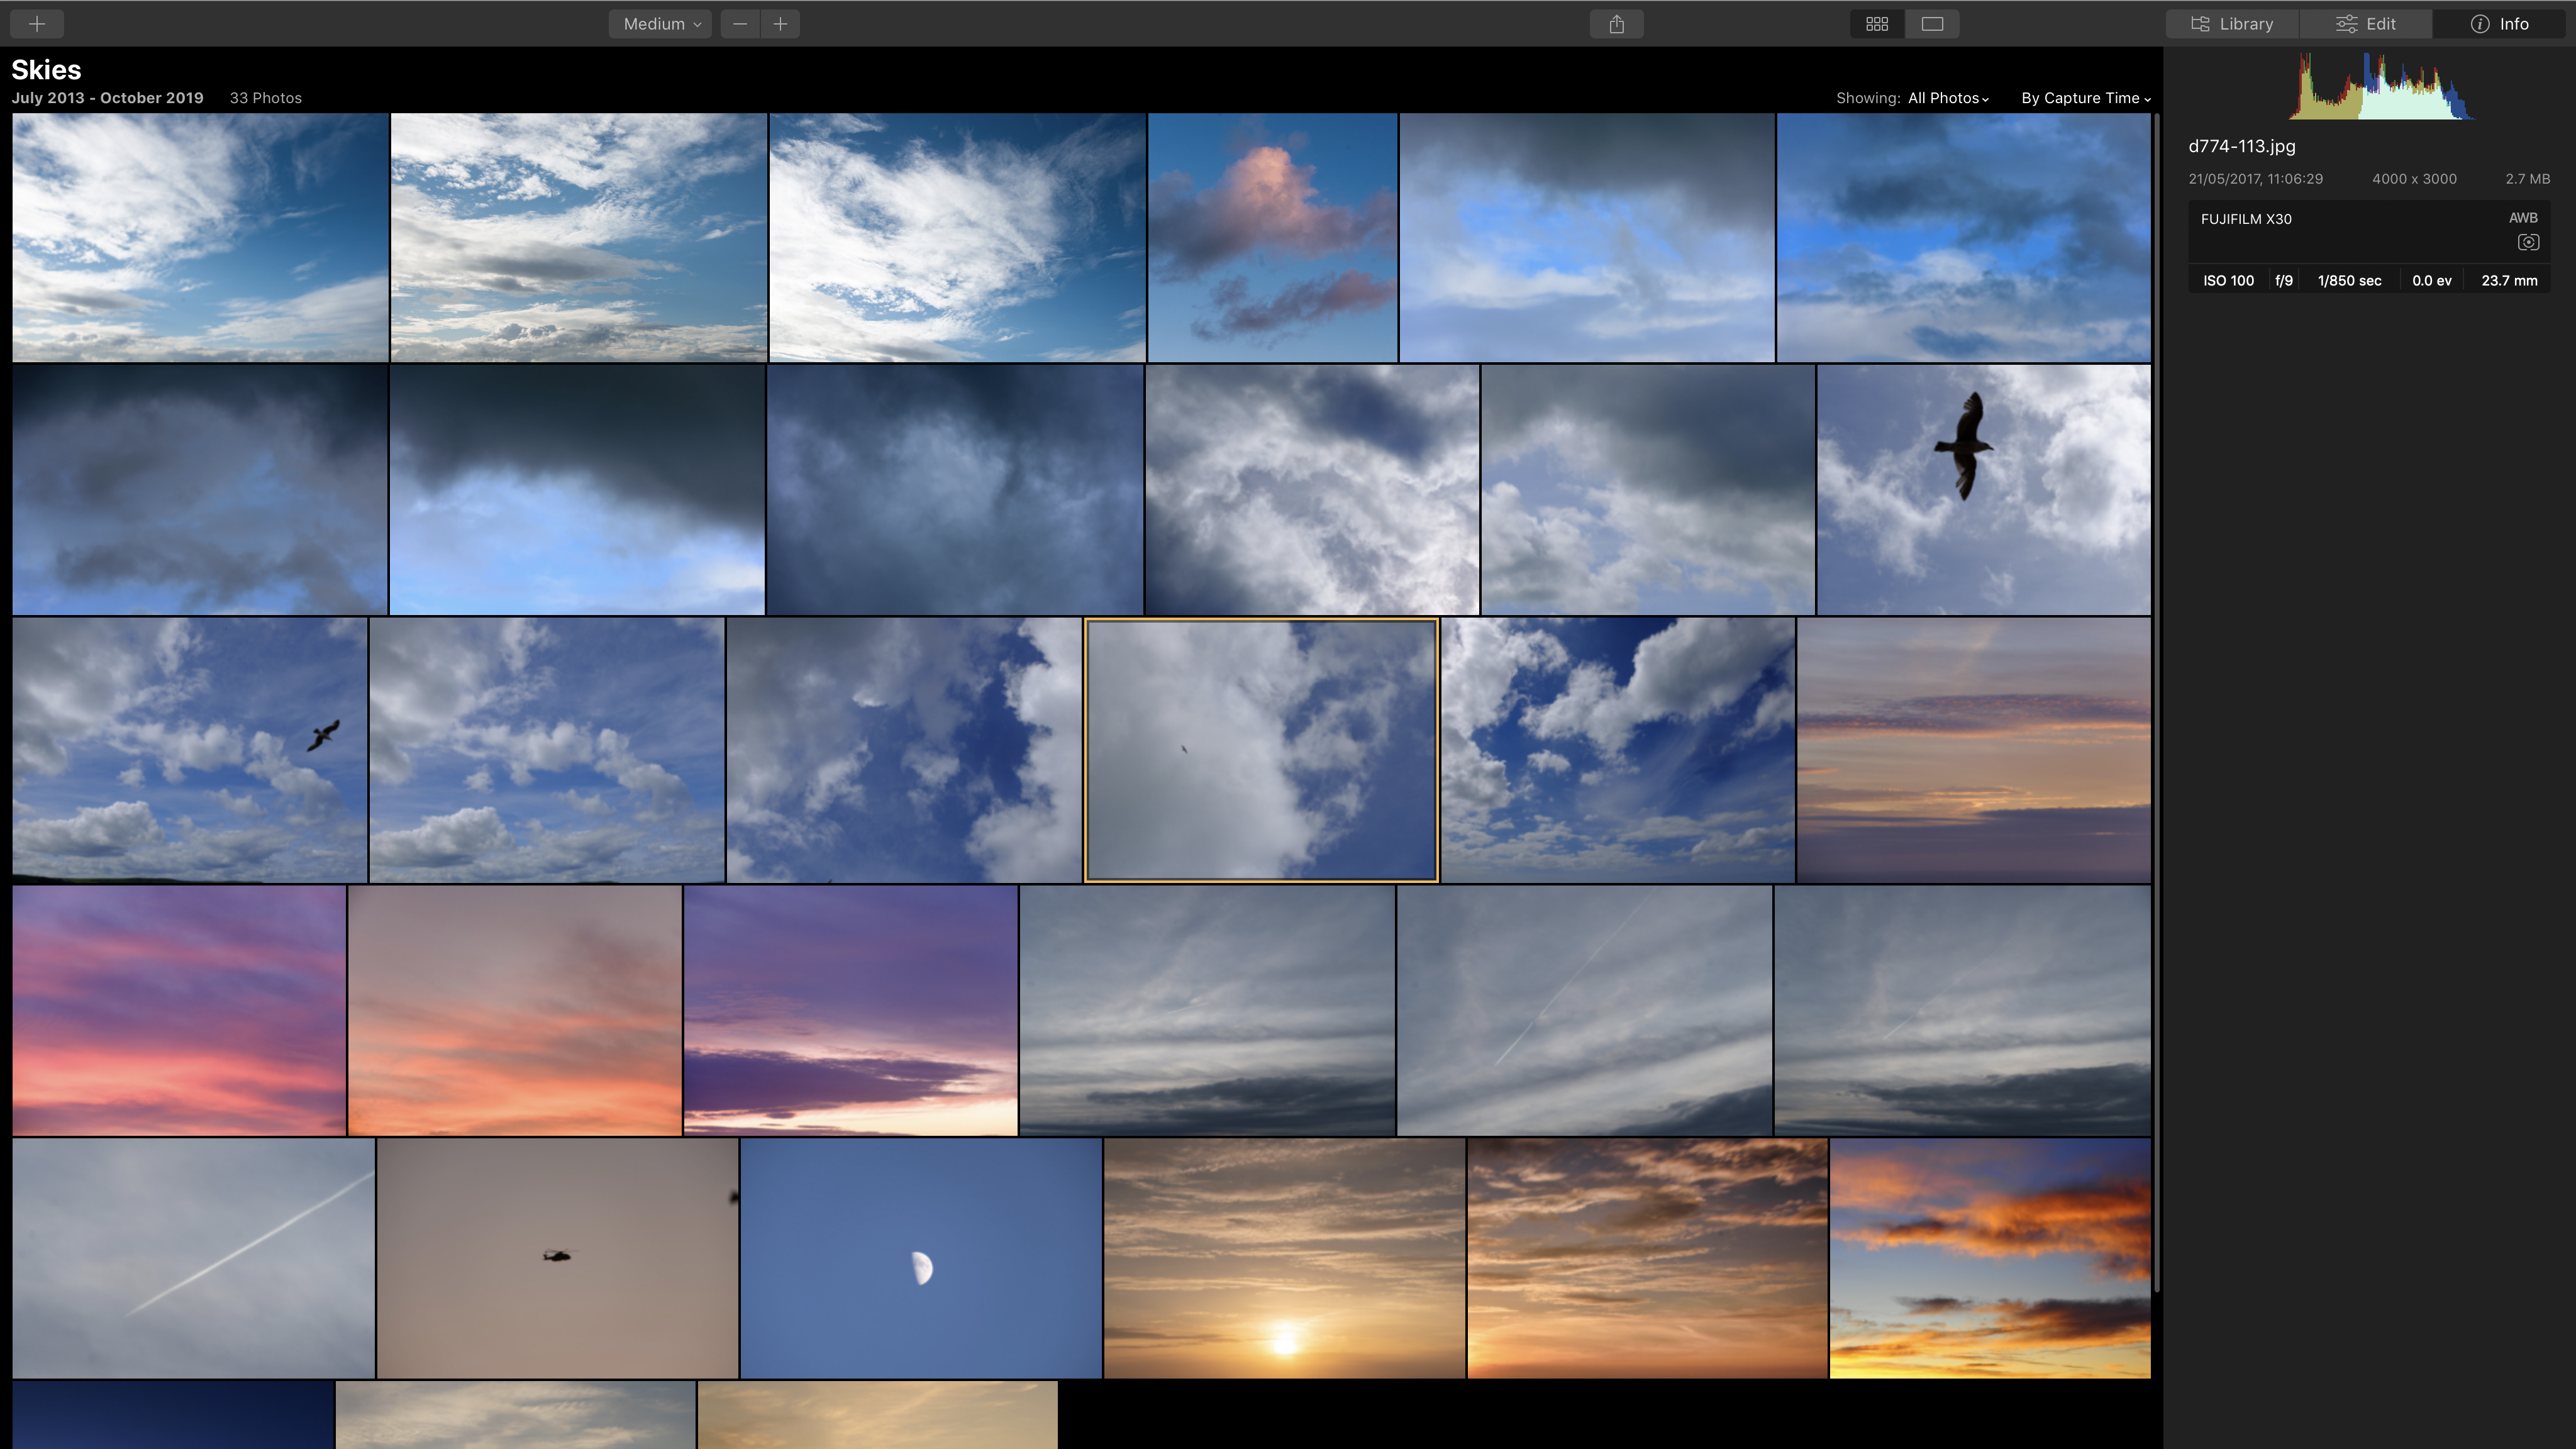
Task: Click the 23.7 mm focal length
Action: pos(2509,280)
